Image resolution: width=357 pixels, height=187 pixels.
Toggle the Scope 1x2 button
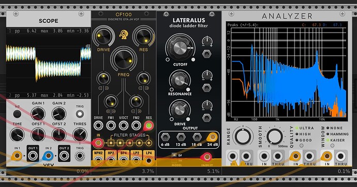click(x=17, y=114)
